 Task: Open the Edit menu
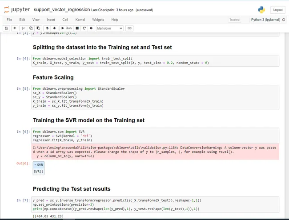[22, 20]
